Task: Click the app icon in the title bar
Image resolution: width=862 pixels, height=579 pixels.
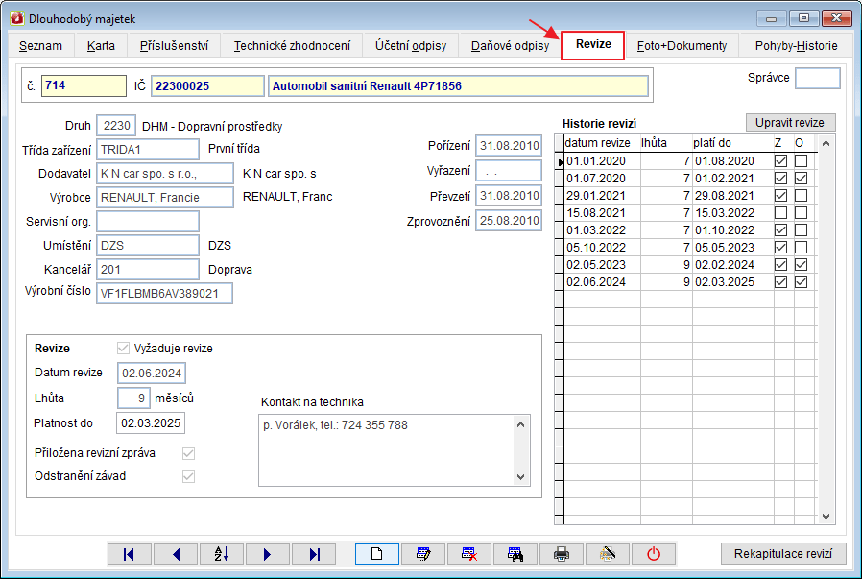Action: [x=17, y=18]
